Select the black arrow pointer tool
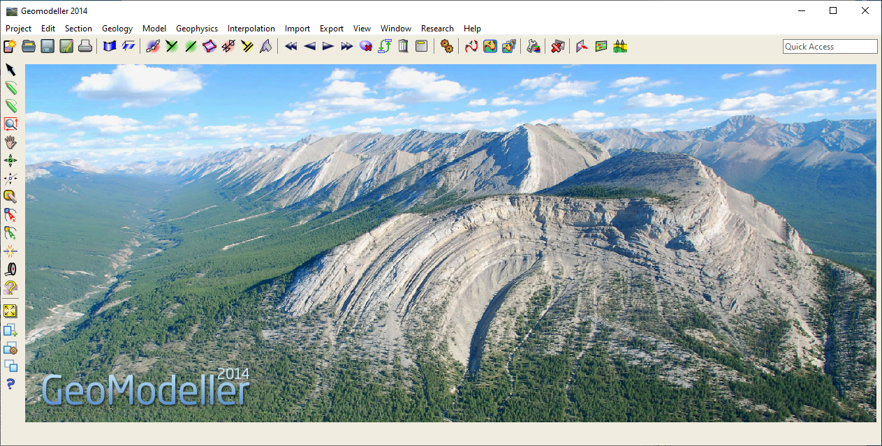Screen dimensions: 882x446 tap(11, 70)
